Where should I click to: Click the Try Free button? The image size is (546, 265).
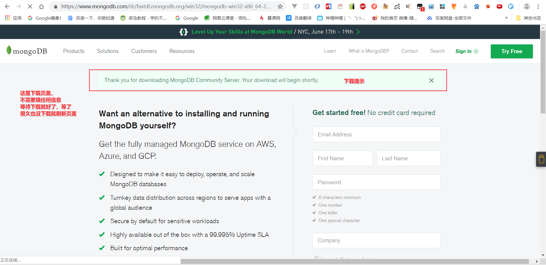511,51
